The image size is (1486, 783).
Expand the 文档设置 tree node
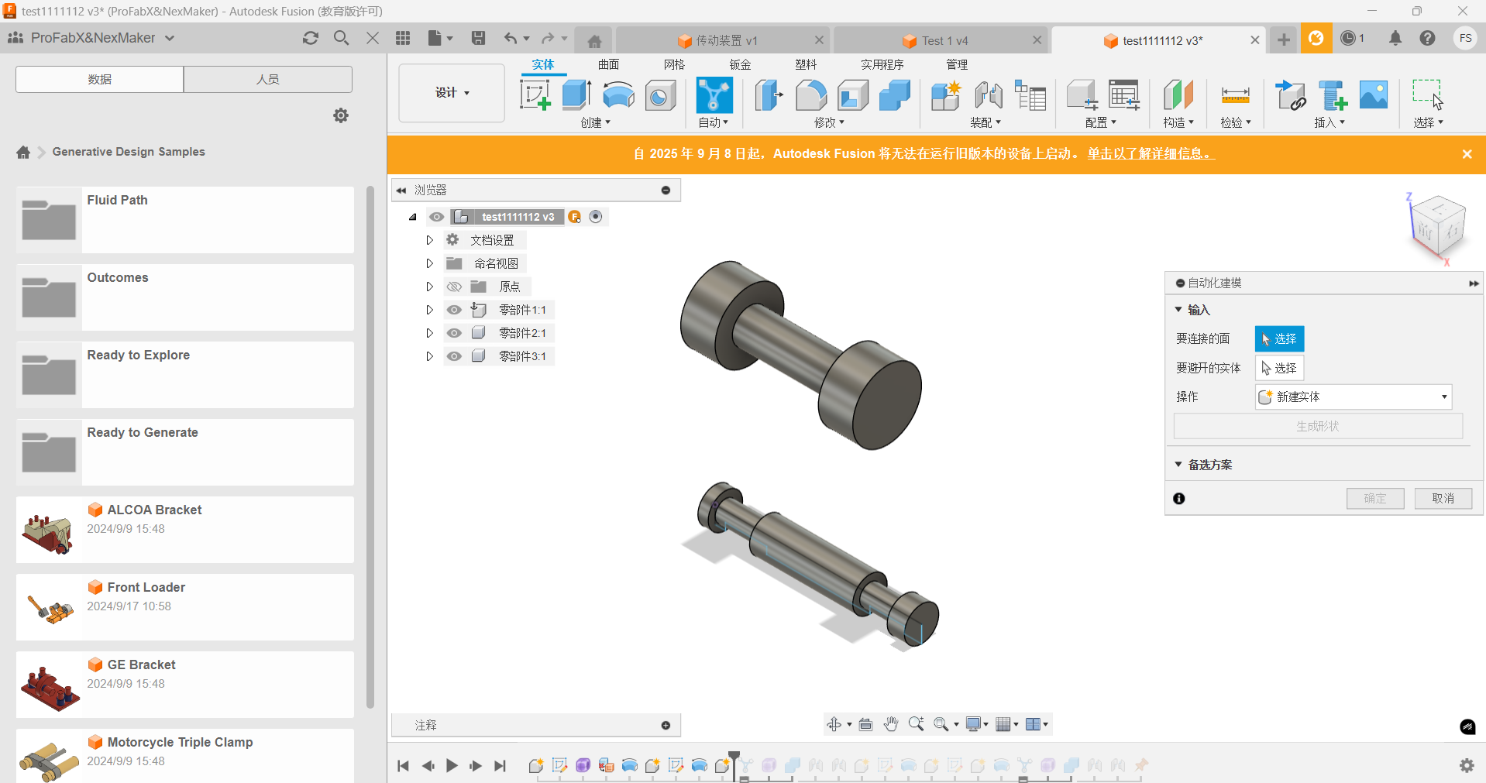point(429,240)
